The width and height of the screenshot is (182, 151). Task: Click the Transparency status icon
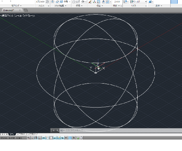click(70, 138)
